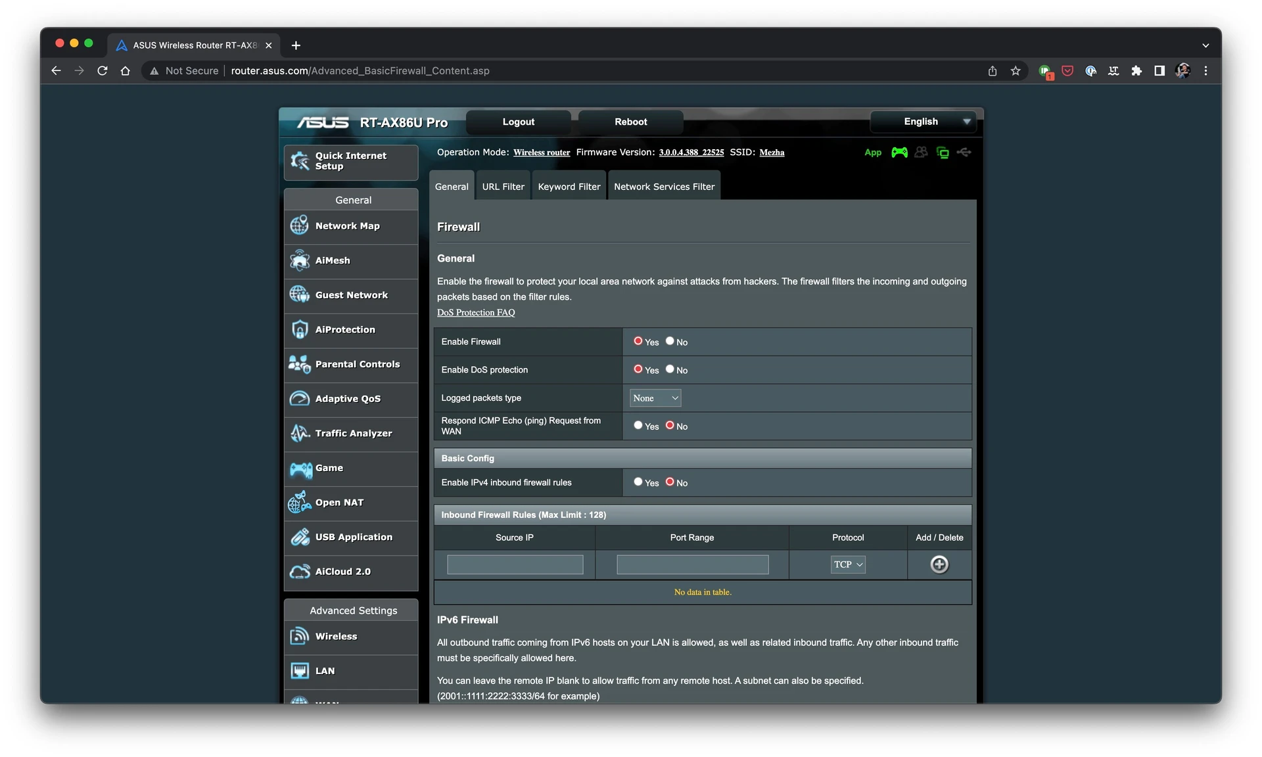Go to Guest Network page

(350, 295)
